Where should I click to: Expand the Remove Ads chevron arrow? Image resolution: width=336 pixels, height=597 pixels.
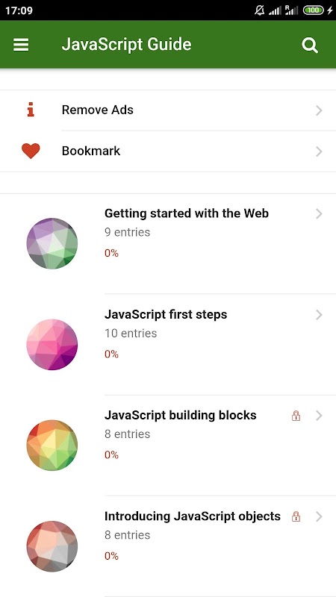coord(320,110)
